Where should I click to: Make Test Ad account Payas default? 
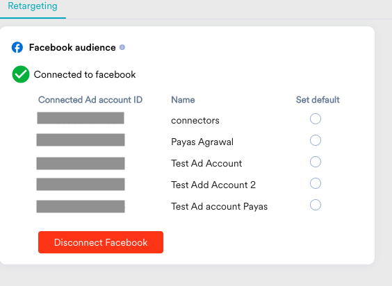[x=316, y=205]
